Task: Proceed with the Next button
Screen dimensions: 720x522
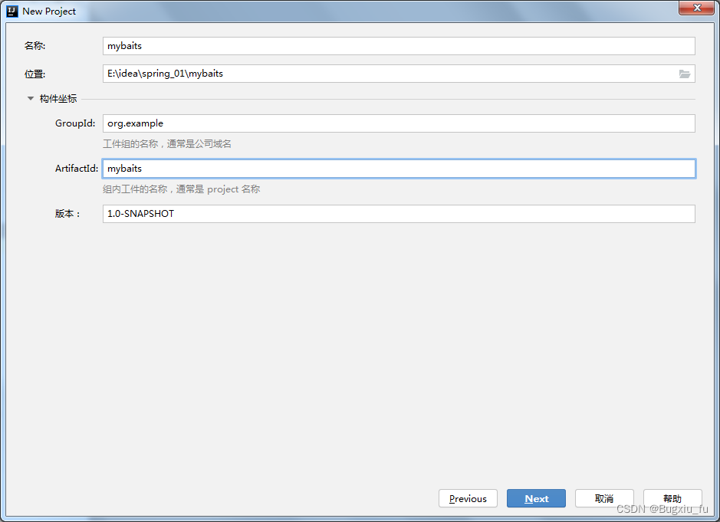Action: coord(536,498)
